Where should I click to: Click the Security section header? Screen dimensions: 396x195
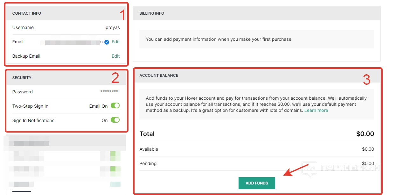point(22,78)
